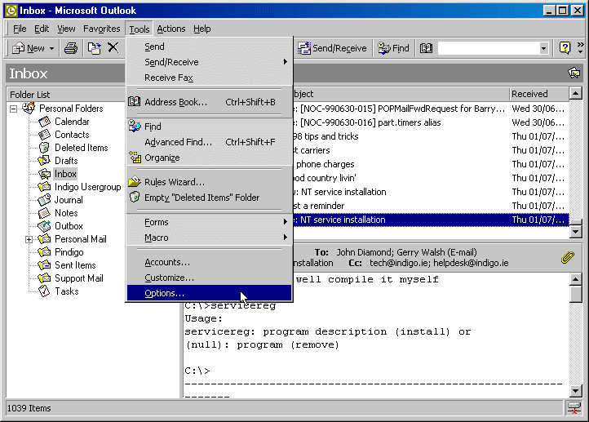
Task: Click the Tasks folder icon
Action: point(44,291)
